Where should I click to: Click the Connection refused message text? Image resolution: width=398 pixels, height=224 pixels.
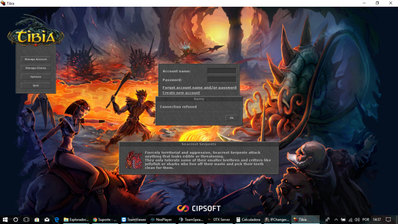(x=178, y=107)
